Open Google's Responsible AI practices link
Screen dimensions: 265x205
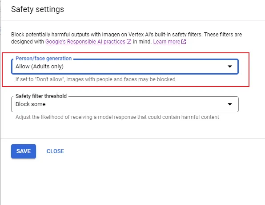tap(85, 42)
